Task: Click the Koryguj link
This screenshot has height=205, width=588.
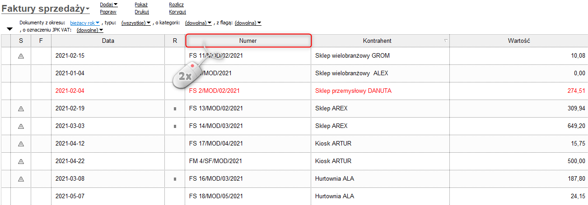Action: 177,12
